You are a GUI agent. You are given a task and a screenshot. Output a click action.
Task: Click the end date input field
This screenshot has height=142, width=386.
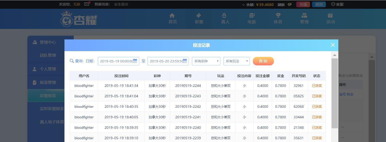(168, 61)
